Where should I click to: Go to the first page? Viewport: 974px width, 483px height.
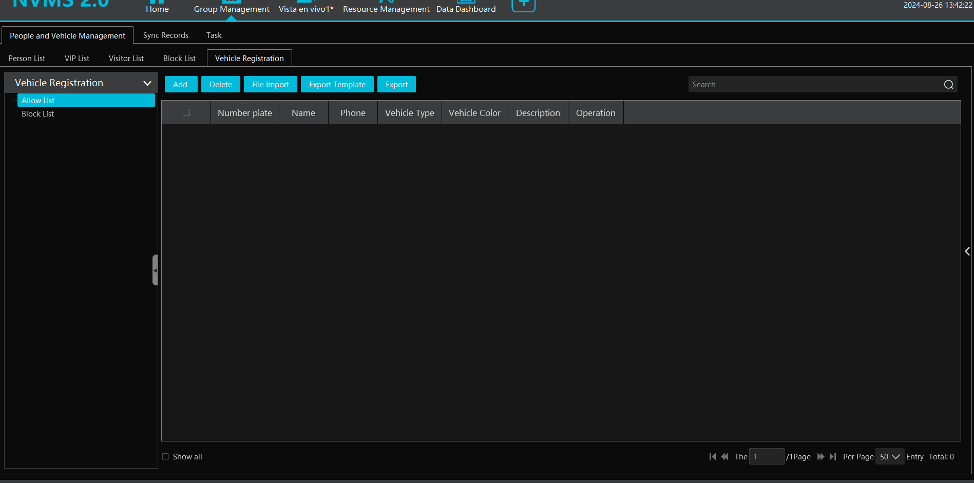pyautogui.click(x=712, y=456)
